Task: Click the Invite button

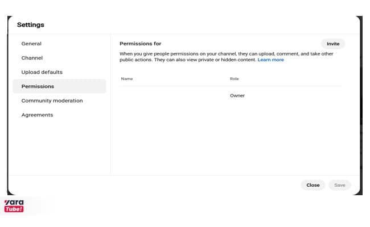Action: coord(333,44)
